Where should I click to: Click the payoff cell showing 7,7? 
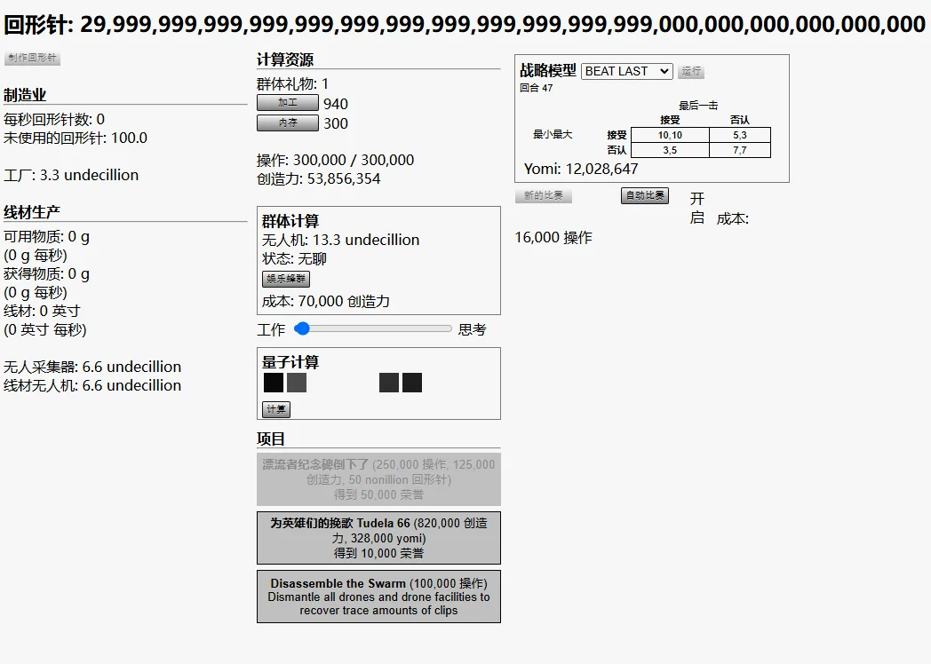(x=740, y=150)
